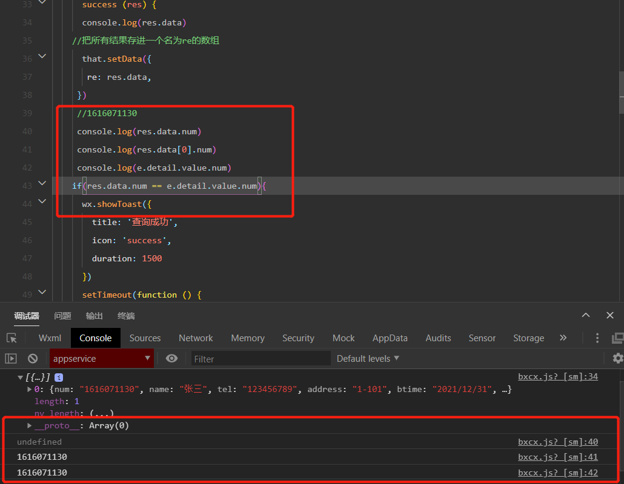The image size is (624, 484).
Task: Click the blue info badge beside array
Action: (59, 377)
